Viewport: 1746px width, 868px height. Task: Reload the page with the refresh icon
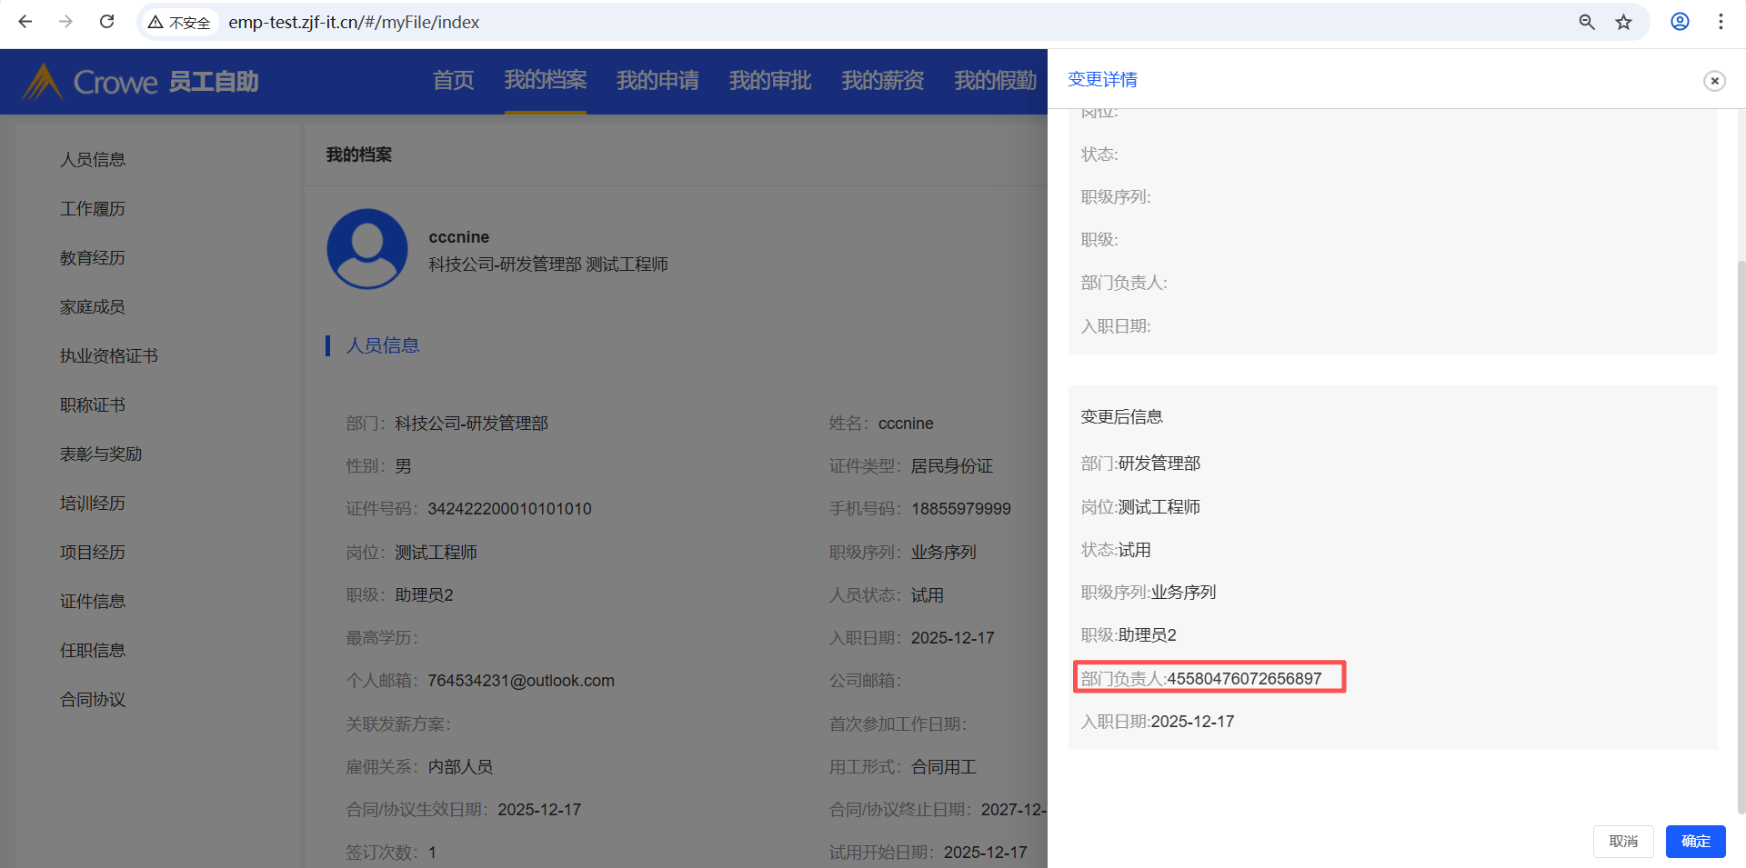tap(106, 22)
